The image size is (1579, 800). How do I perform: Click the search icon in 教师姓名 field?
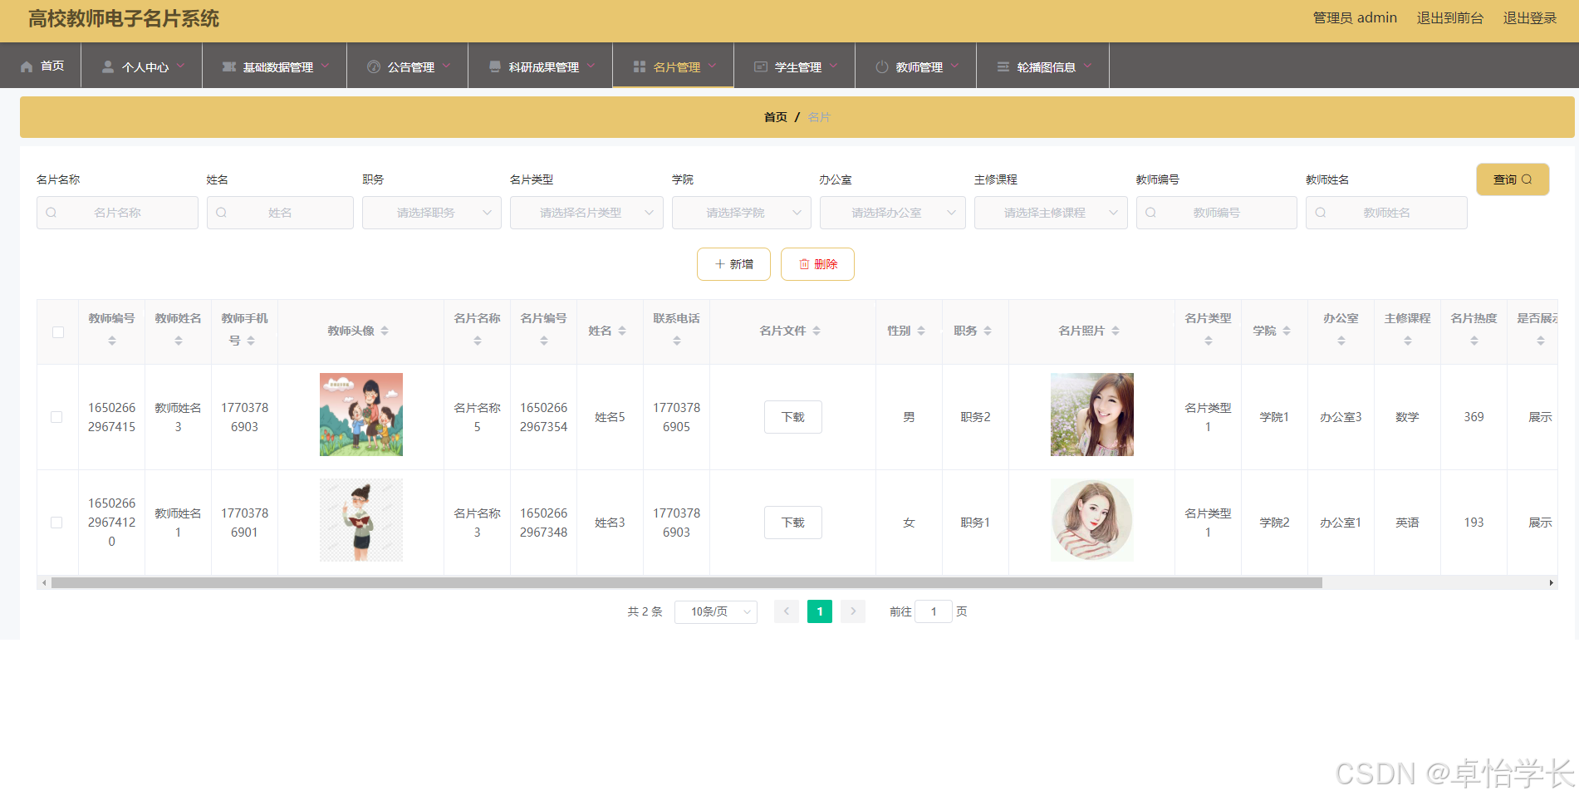click(1321, 213)
